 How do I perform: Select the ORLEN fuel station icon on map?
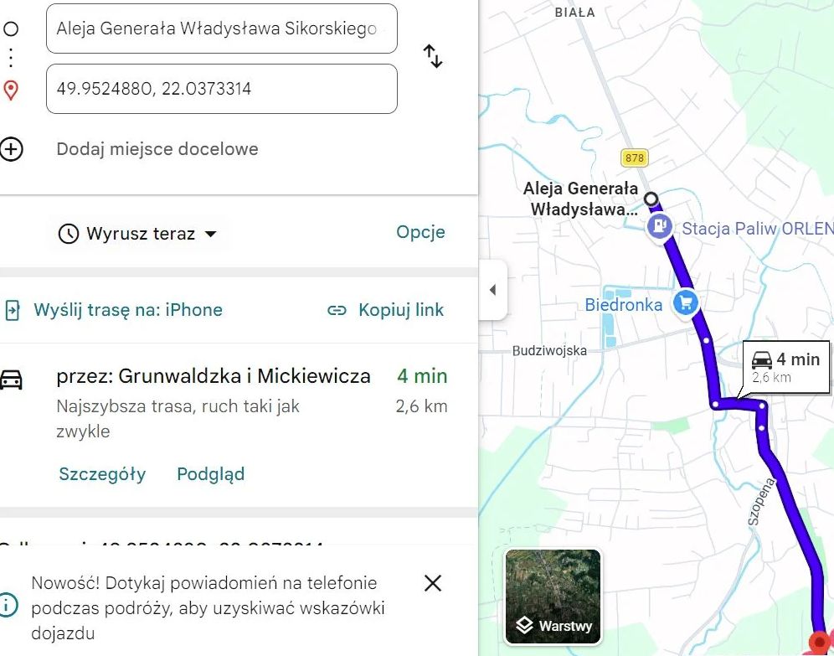(661, 227)
